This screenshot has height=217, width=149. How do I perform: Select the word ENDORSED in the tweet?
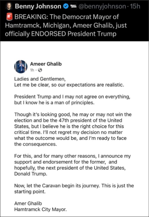point(48,34)
